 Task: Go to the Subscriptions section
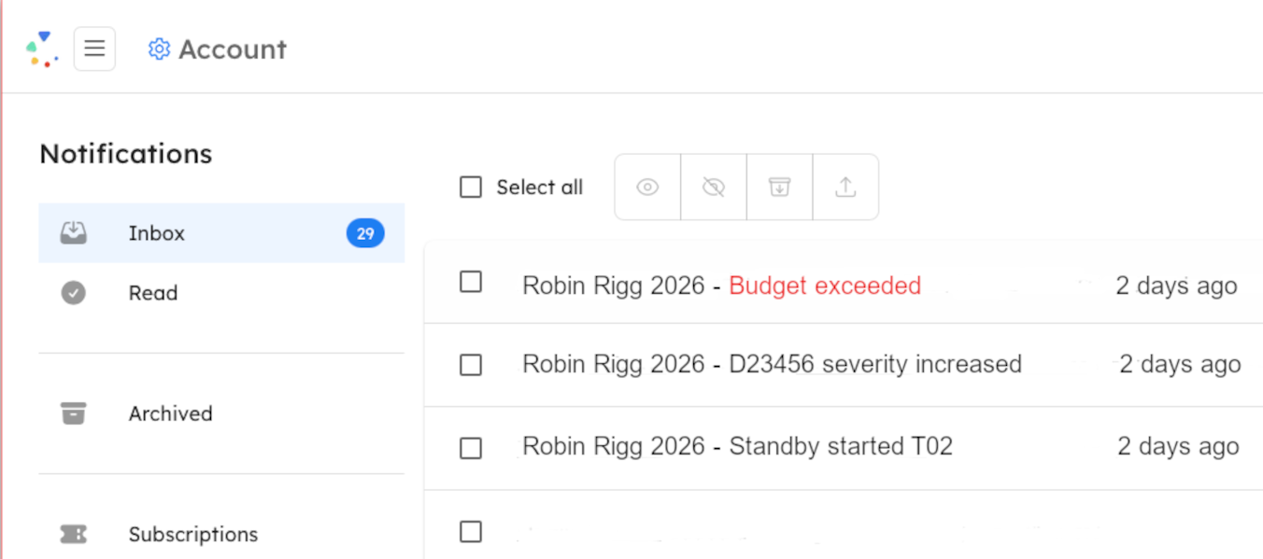(192, 535)
